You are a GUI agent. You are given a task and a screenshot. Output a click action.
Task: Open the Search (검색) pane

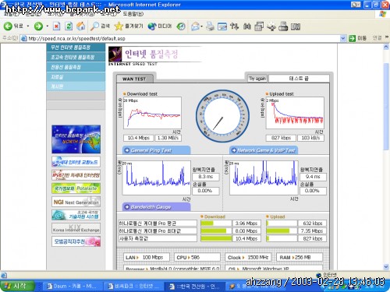(x=100, y=26)
